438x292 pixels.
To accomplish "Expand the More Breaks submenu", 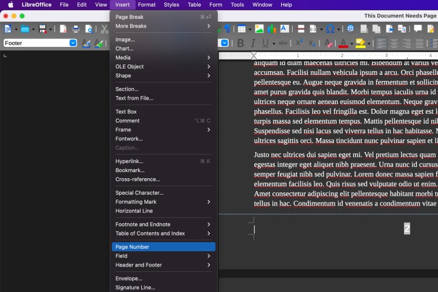I will pos(164,26).
